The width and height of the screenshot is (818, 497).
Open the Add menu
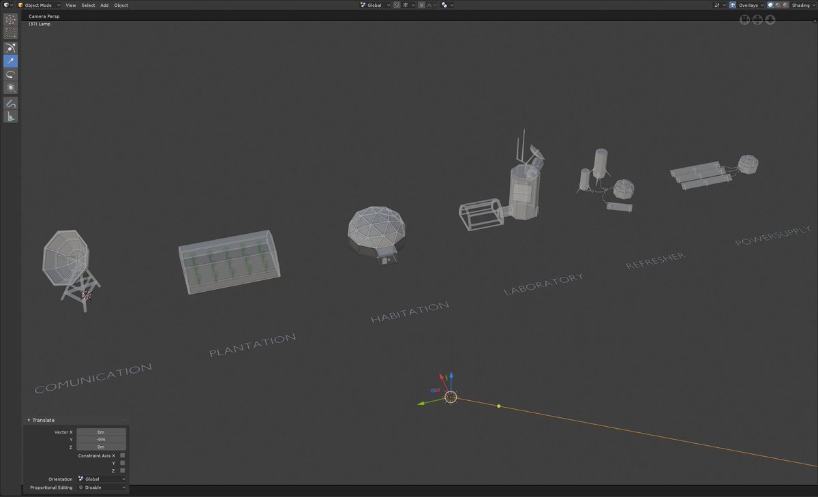pyautogui.click(x=104, y=5)
